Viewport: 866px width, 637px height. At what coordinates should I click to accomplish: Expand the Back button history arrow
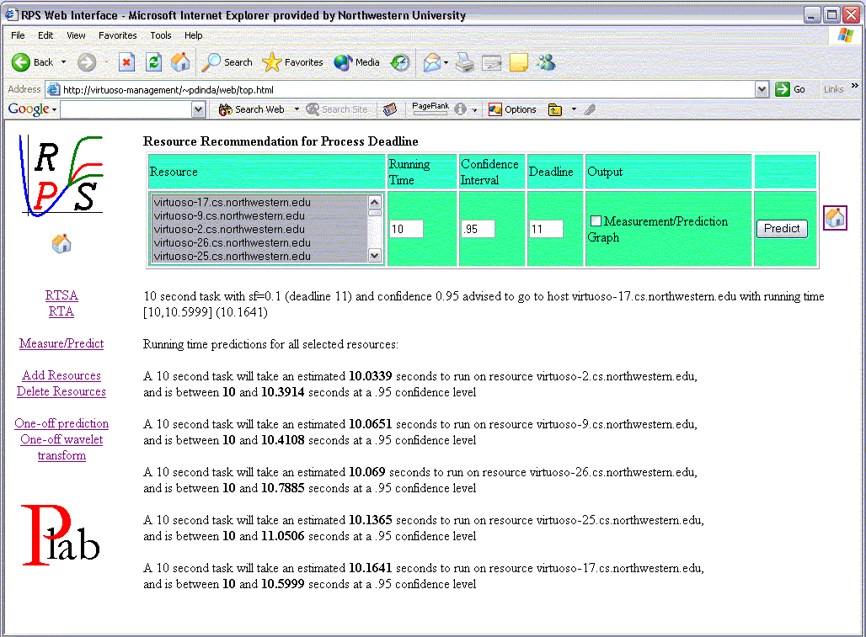tap(63, 62)
